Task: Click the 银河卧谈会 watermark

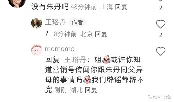Action: (x=160, y=97)
